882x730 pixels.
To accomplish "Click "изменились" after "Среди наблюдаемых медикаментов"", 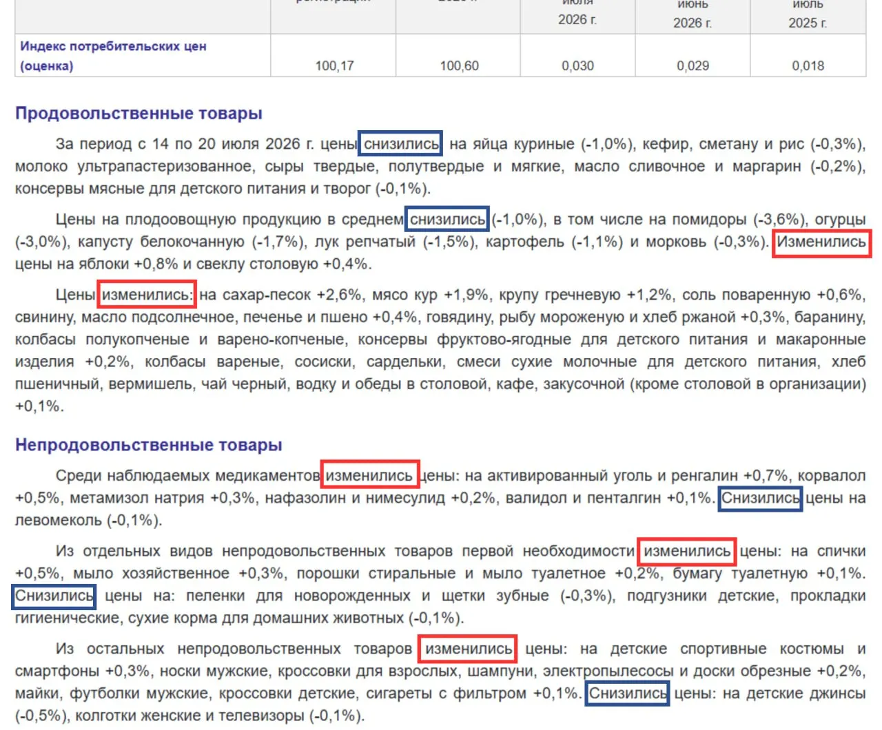I will pos(370,475).
